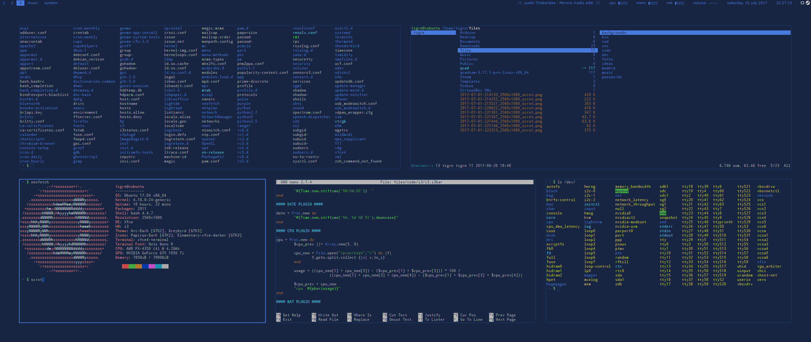Viewport: 811px width, 342px height.
Task: Click the music note icon before song title
Action: tap(520, 3)
